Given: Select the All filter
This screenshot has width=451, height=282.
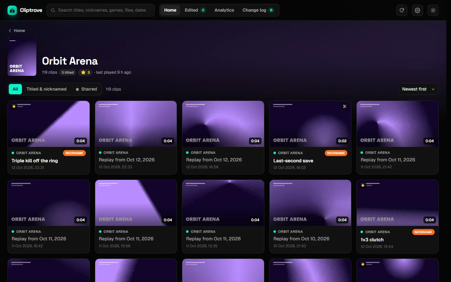Looking at the screenshot, I should pos(15,89).
